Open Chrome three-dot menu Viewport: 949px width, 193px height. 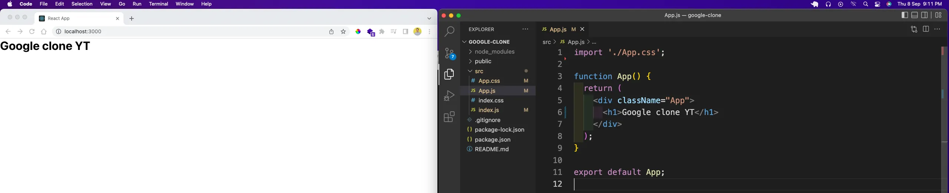(x=430, y=32)
